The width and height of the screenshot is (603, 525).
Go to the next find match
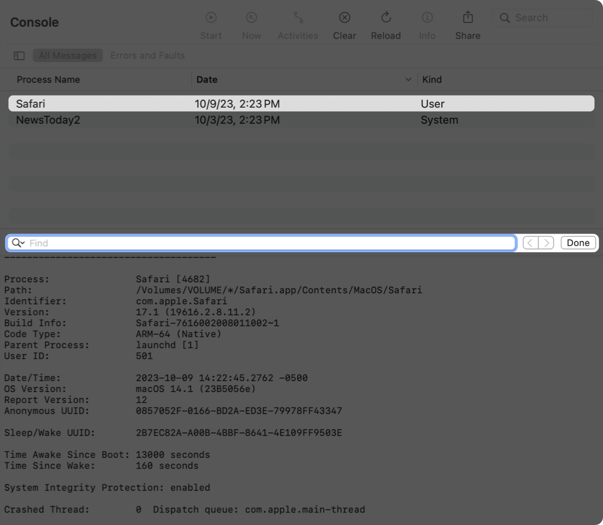coord(546,243)
